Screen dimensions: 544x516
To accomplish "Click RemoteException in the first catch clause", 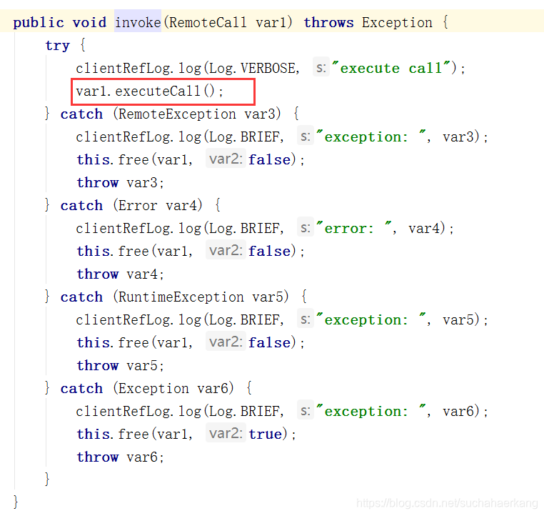I will tap(177, 114).
